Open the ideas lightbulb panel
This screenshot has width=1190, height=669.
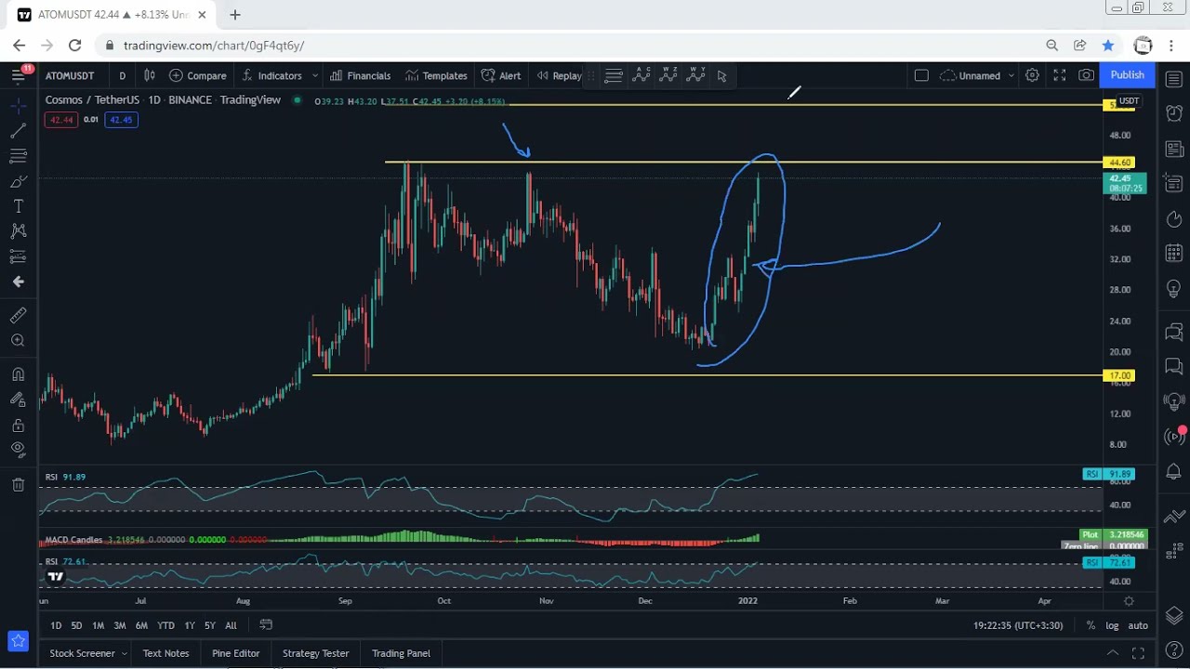point(1174,290)
